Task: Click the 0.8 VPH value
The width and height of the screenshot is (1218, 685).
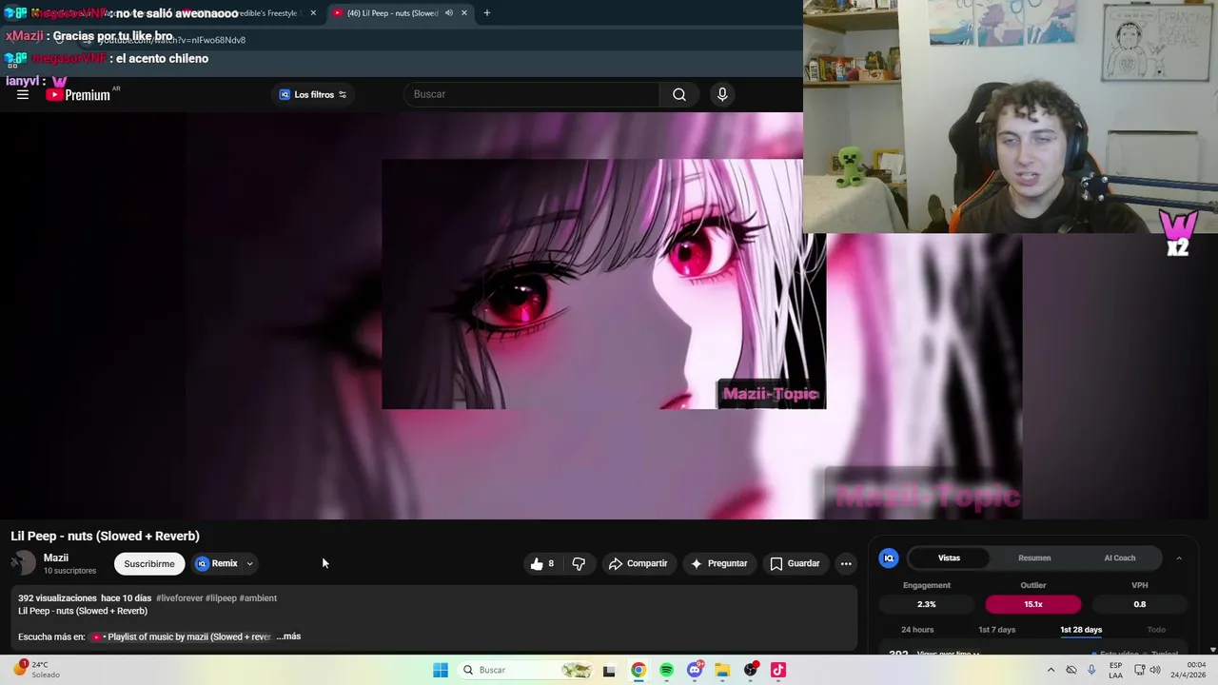Action: click(x=1139, y=604)
